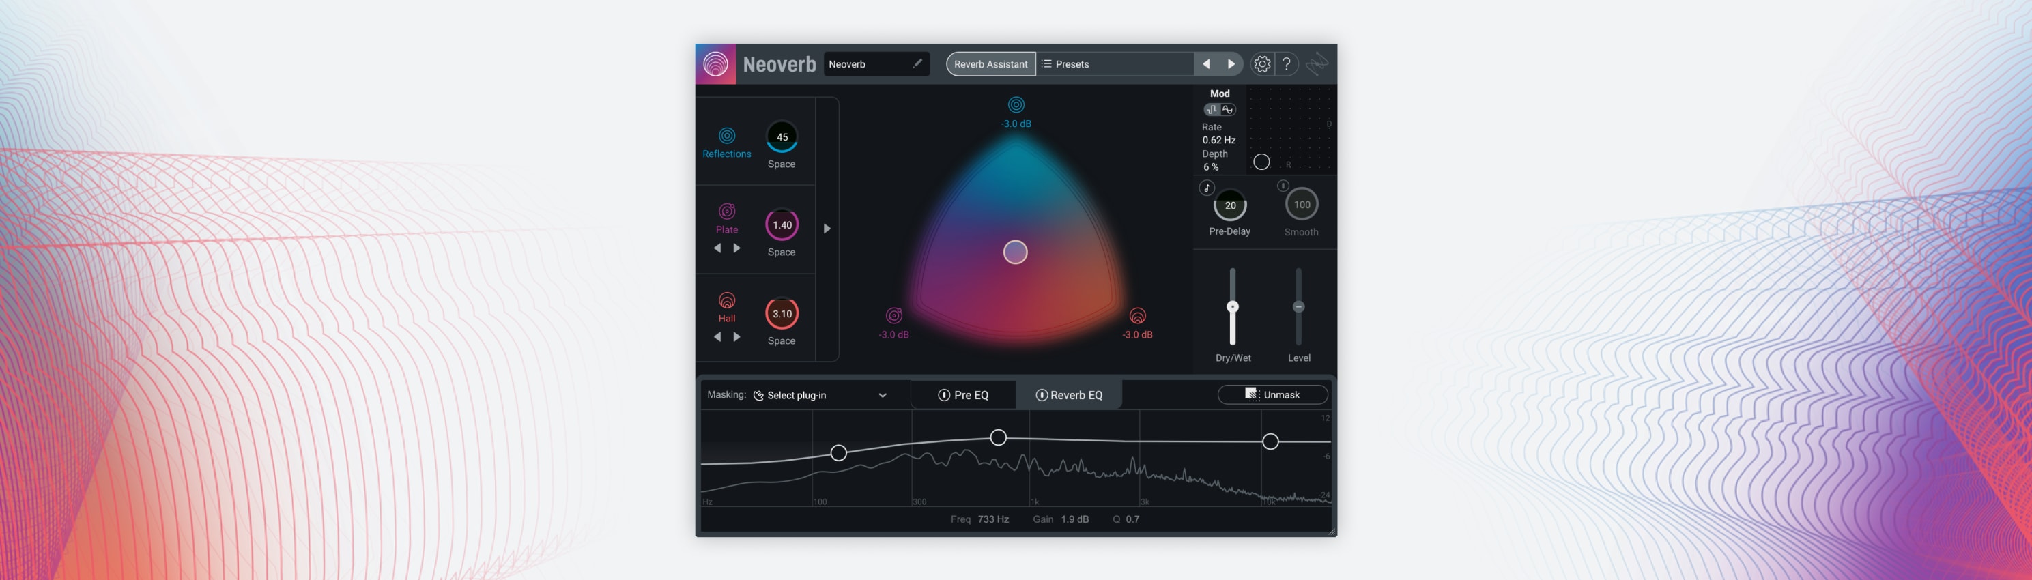Click the Reflections Space knob showing 45
This screenshot has width=2032, height=580.
(x=782, y=136)
